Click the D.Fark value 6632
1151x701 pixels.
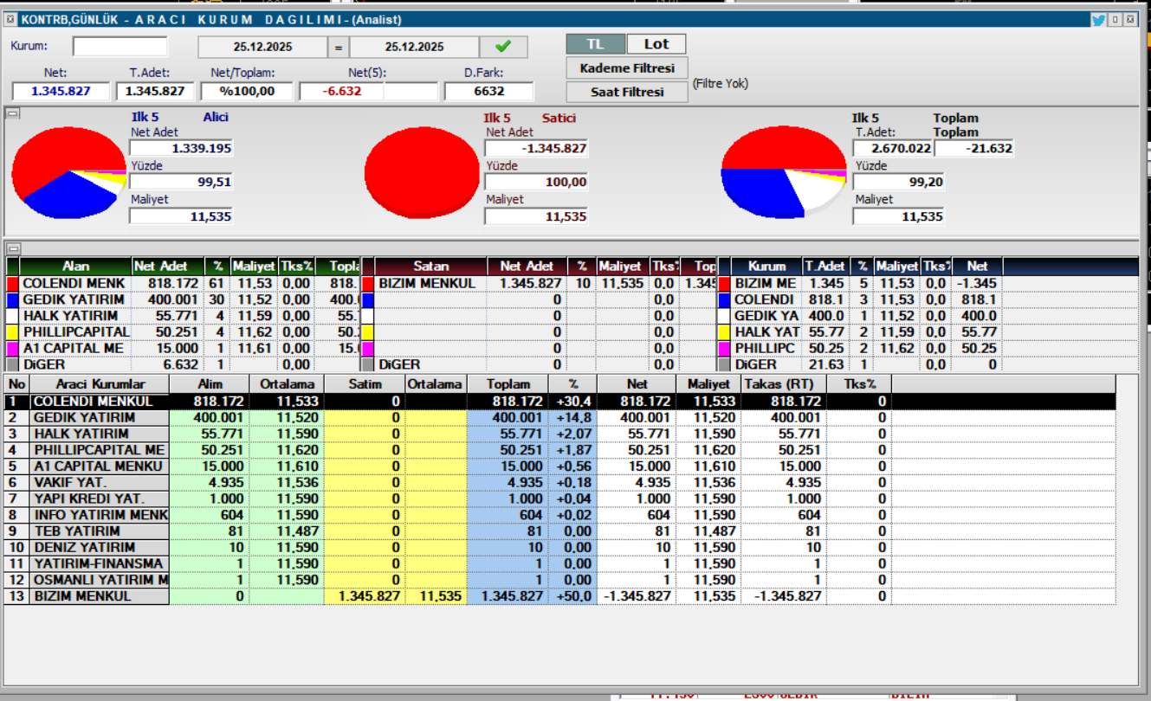coord(488,91)
